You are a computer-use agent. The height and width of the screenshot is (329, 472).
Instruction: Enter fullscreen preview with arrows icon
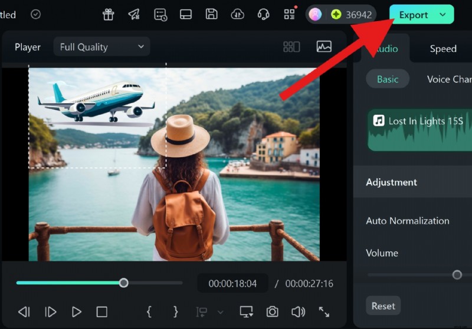pyautogui.click(x=324, y=312)
